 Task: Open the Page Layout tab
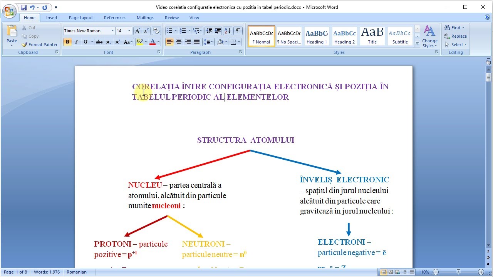pos(81,18)
